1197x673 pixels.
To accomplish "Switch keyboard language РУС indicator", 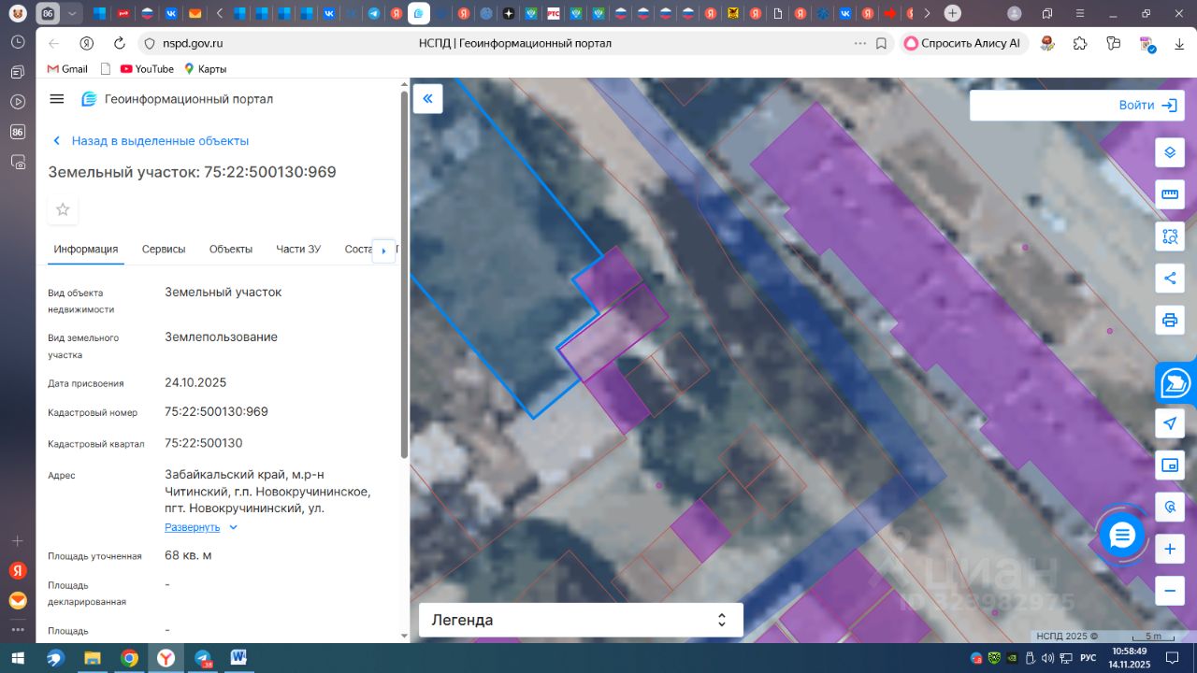I will click(1089, 658).
